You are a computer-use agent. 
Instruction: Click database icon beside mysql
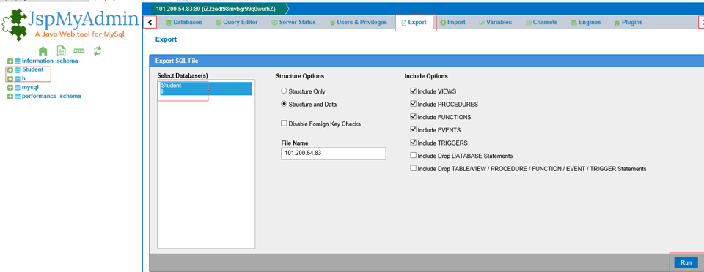pos(18,88)
